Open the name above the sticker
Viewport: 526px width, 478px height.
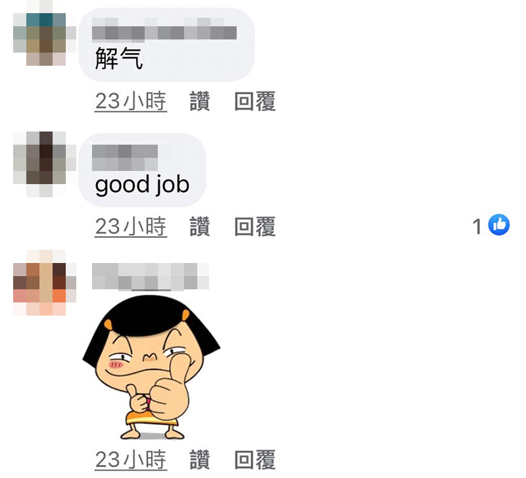[151, 276]
